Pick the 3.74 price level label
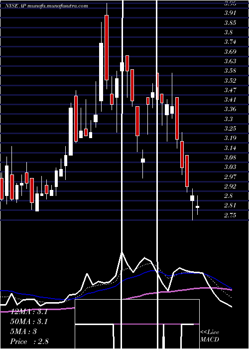The image size is (249, 349). point(230,42)
